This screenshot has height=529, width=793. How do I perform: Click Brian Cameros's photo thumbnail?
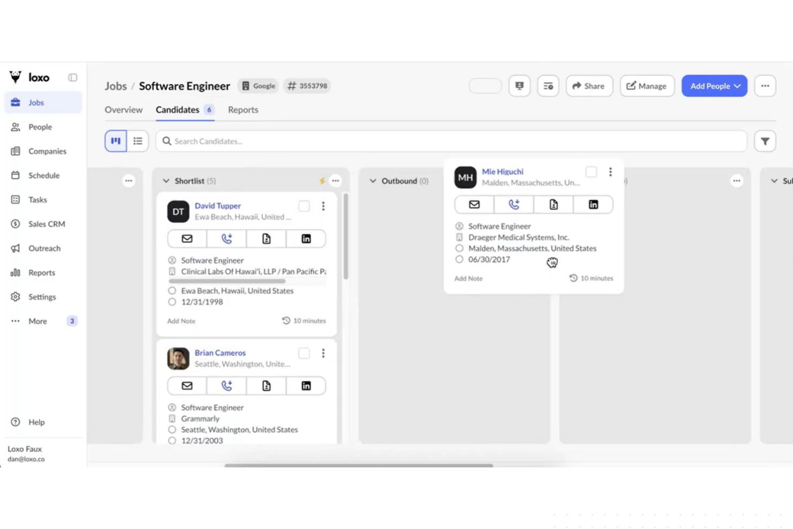coord(178,359)
